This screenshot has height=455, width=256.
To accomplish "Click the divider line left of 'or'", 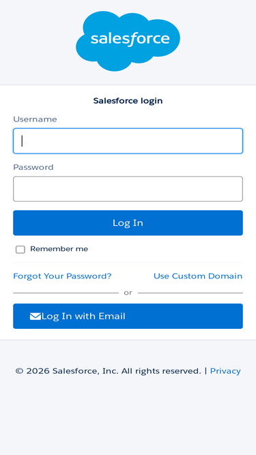I will tap(66, 293).
